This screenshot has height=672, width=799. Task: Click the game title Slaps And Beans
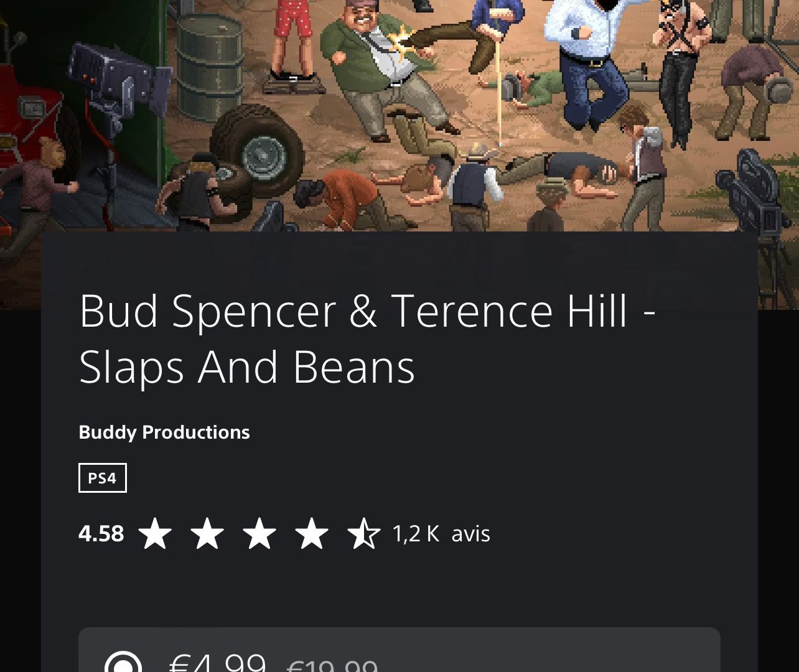point(367,338)
